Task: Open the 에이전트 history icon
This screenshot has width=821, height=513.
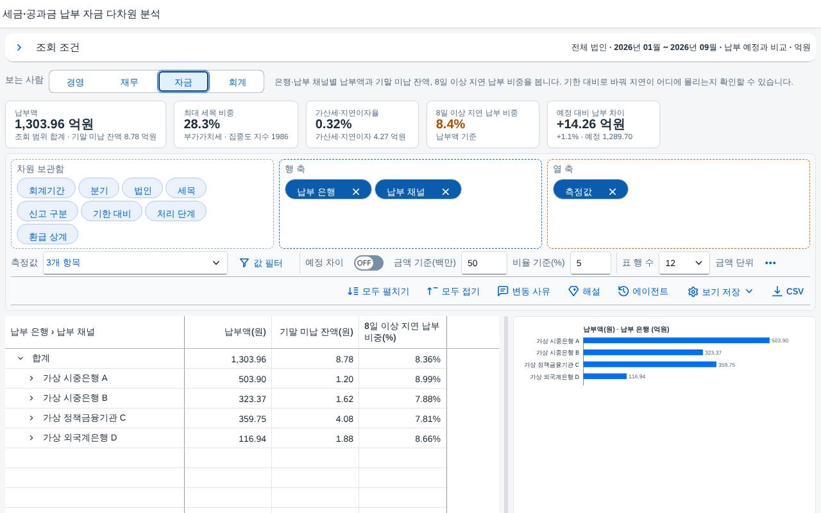Action: coord(623,291)
